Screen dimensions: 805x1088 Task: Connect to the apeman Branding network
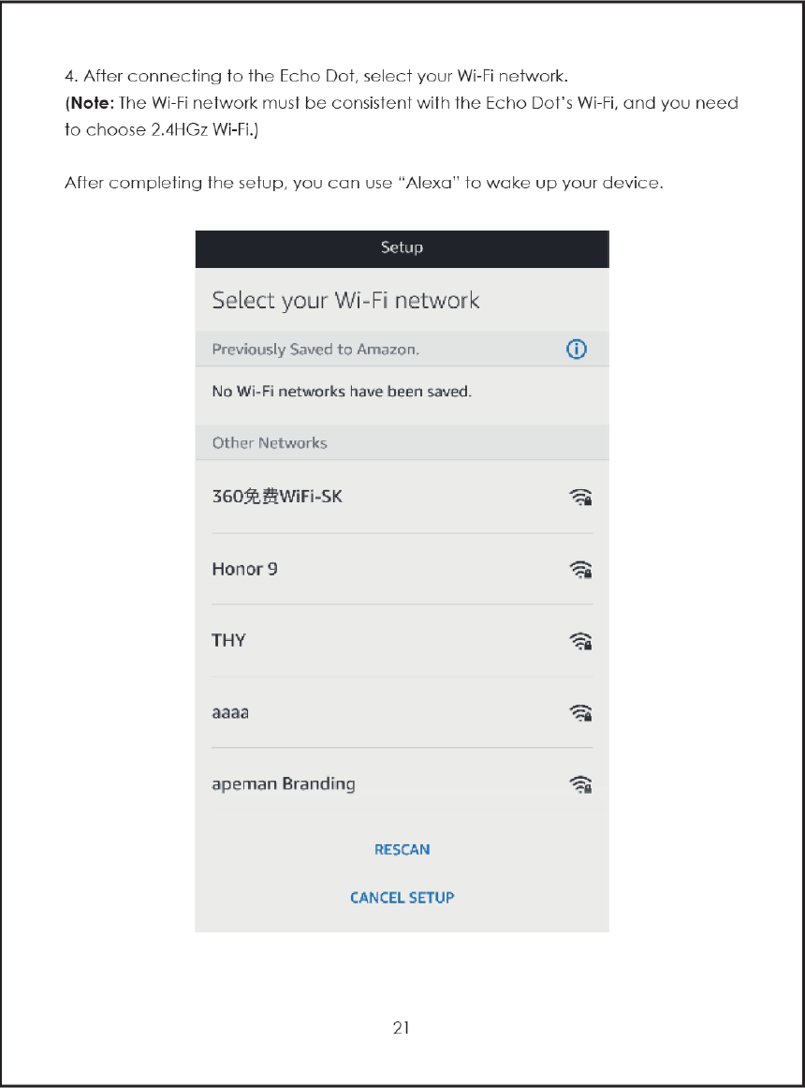(284, 784)
